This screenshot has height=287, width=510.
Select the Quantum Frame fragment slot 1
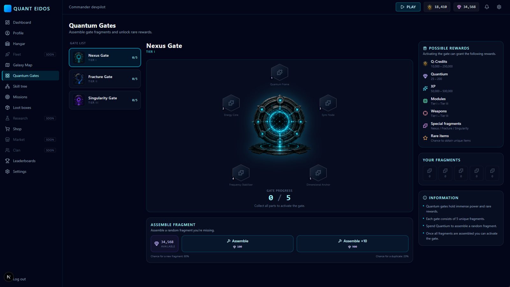point(280,72)
